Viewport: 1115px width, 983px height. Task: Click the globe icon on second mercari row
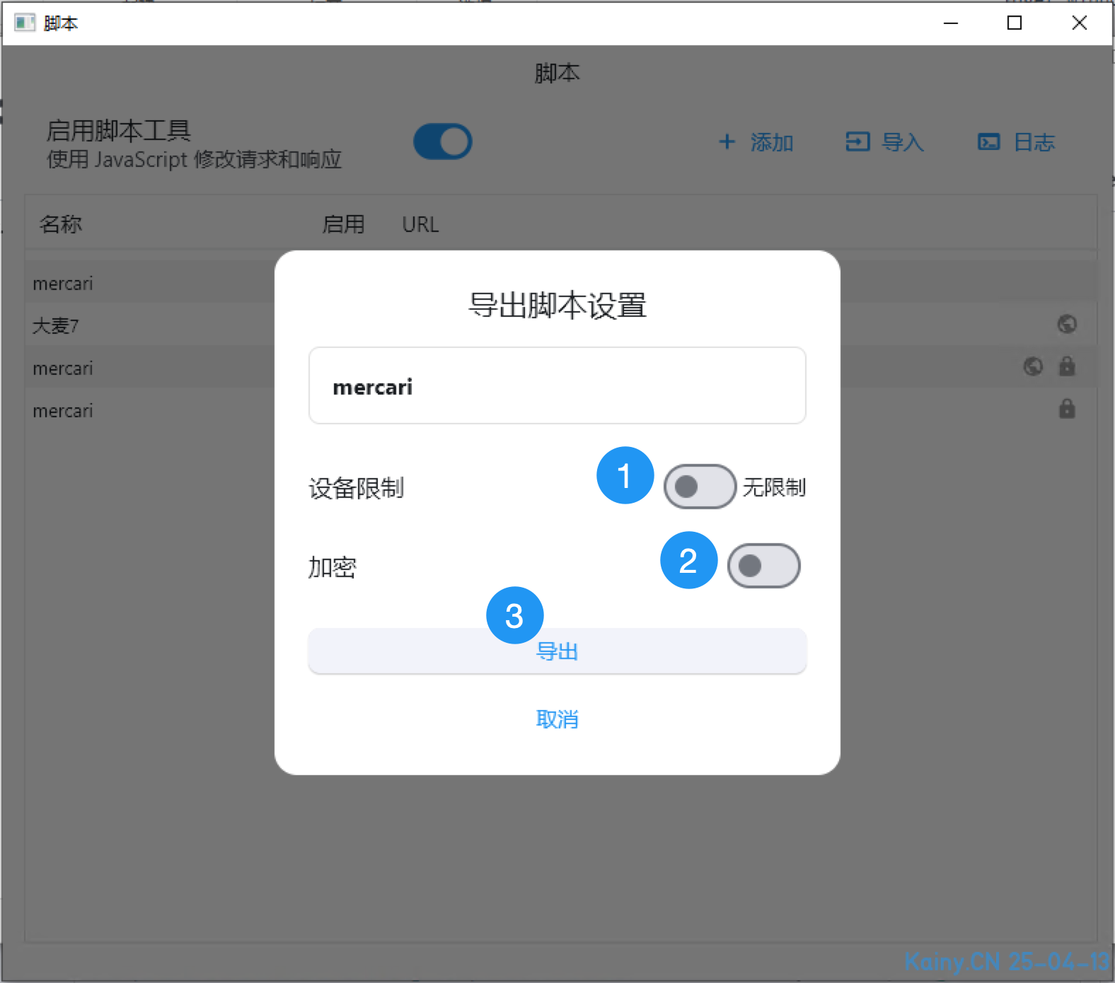point(1033,366)
